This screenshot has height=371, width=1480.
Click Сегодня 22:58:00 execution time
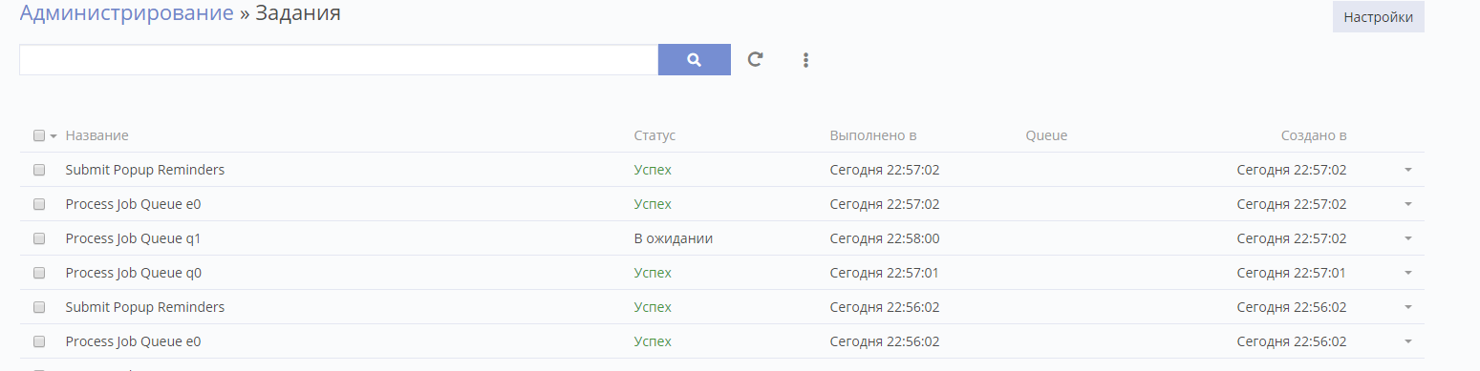point(885,238)
